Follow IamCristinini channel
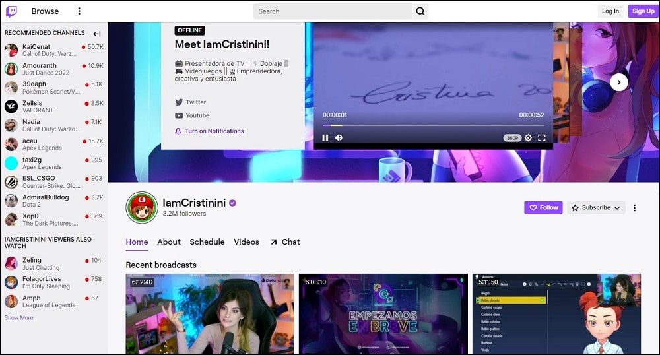This screenshot has width=660, height=355. click(543, 207)
